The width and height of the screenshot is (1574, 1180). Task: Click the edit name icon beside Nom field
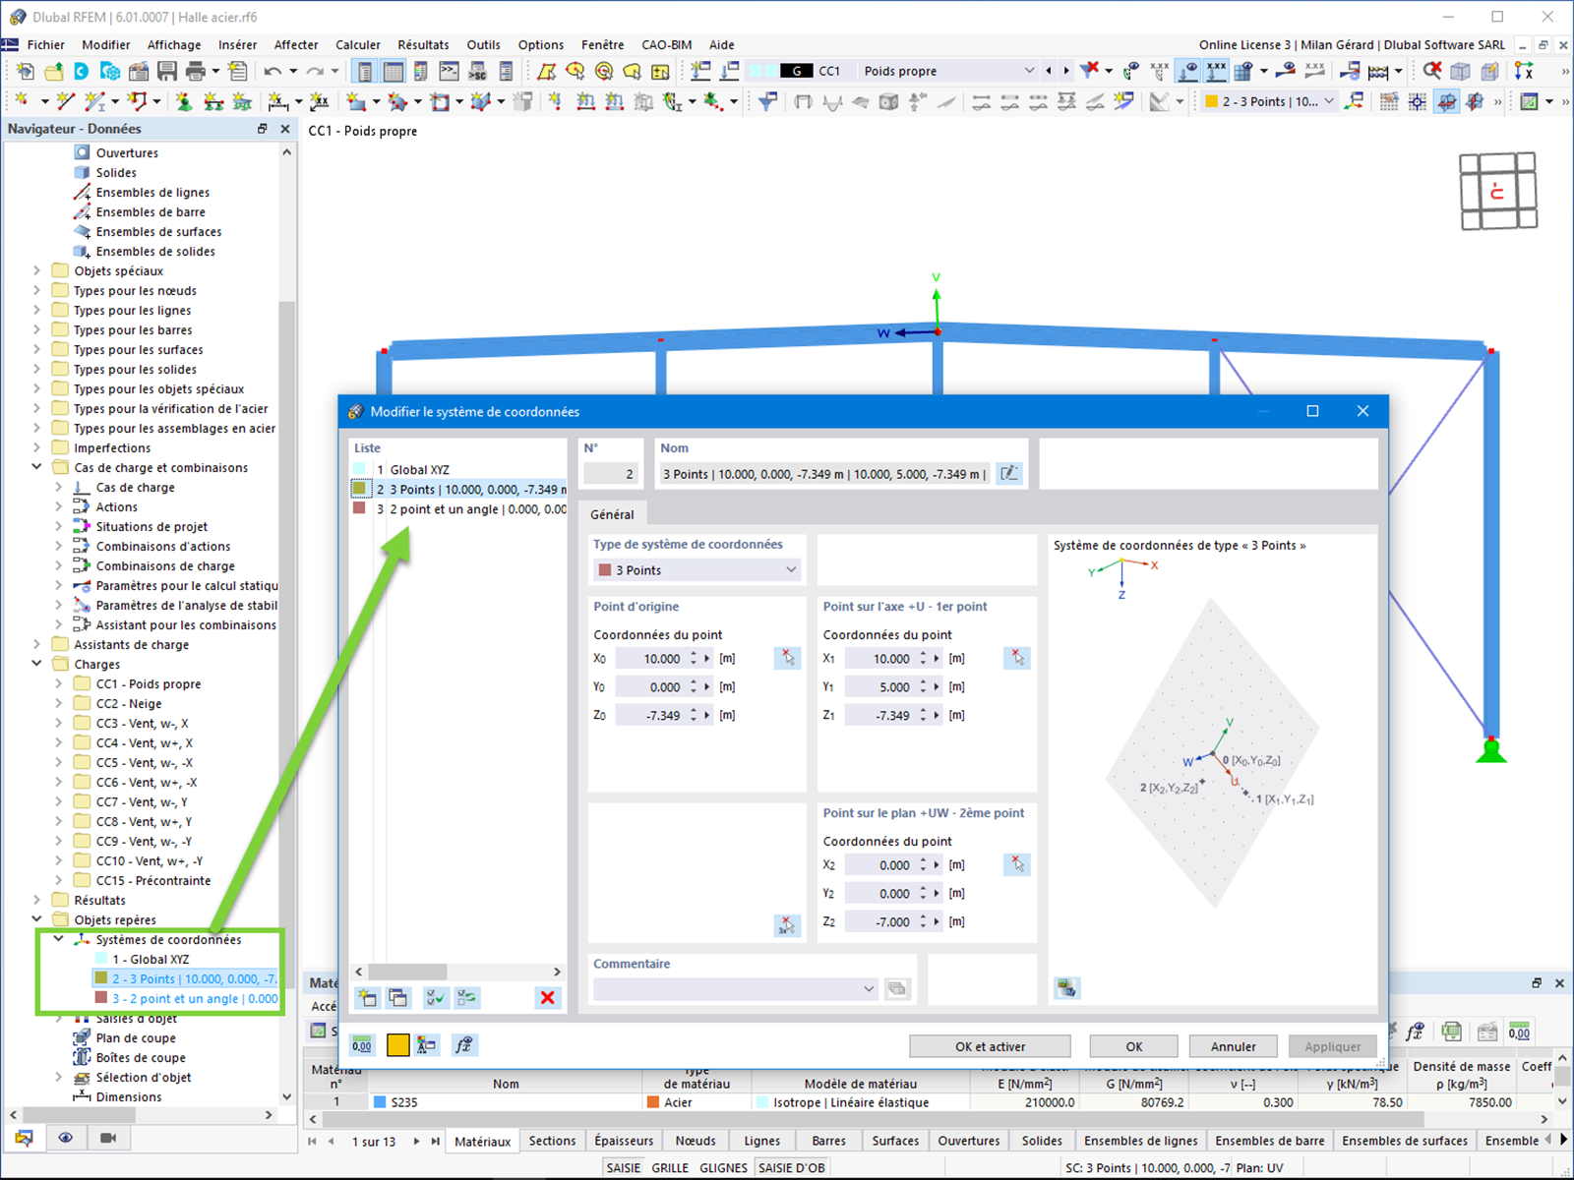click(x=1009, y=474)
